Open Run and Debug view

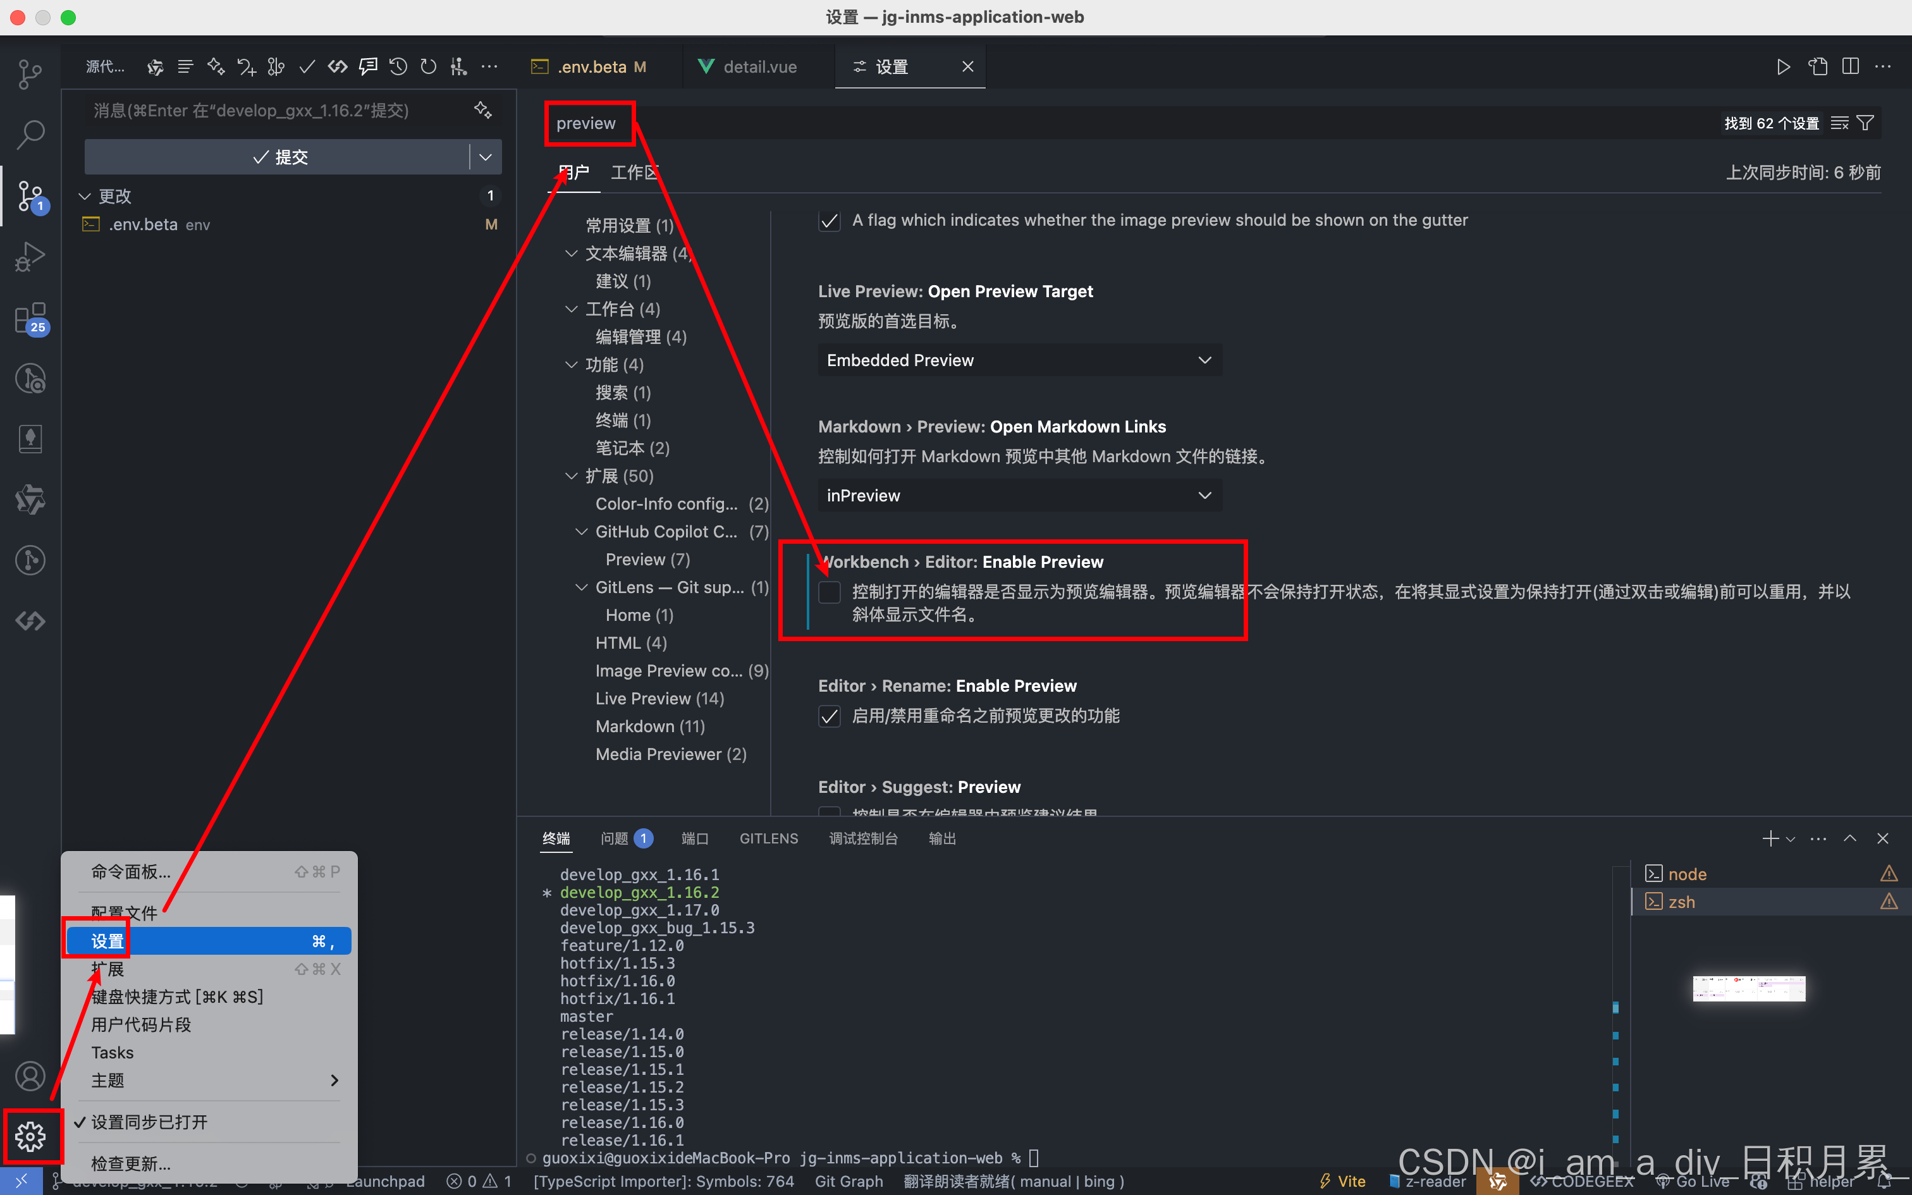pos(30,257)
